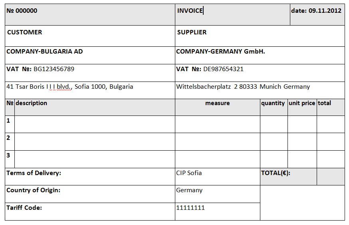The width and height of the screenshot is (349, 225).
Task: Click the tariff code value 11111111
Action: click(x=190, y=208)
